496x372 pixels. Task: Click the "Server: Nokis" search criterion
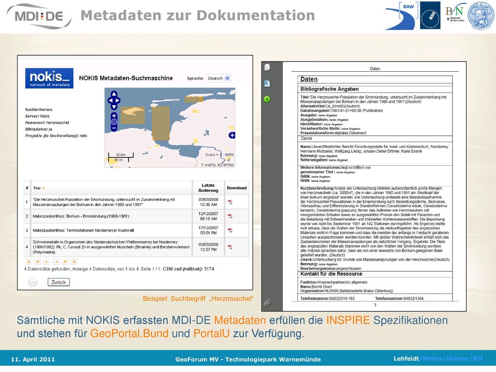point(37,116)
